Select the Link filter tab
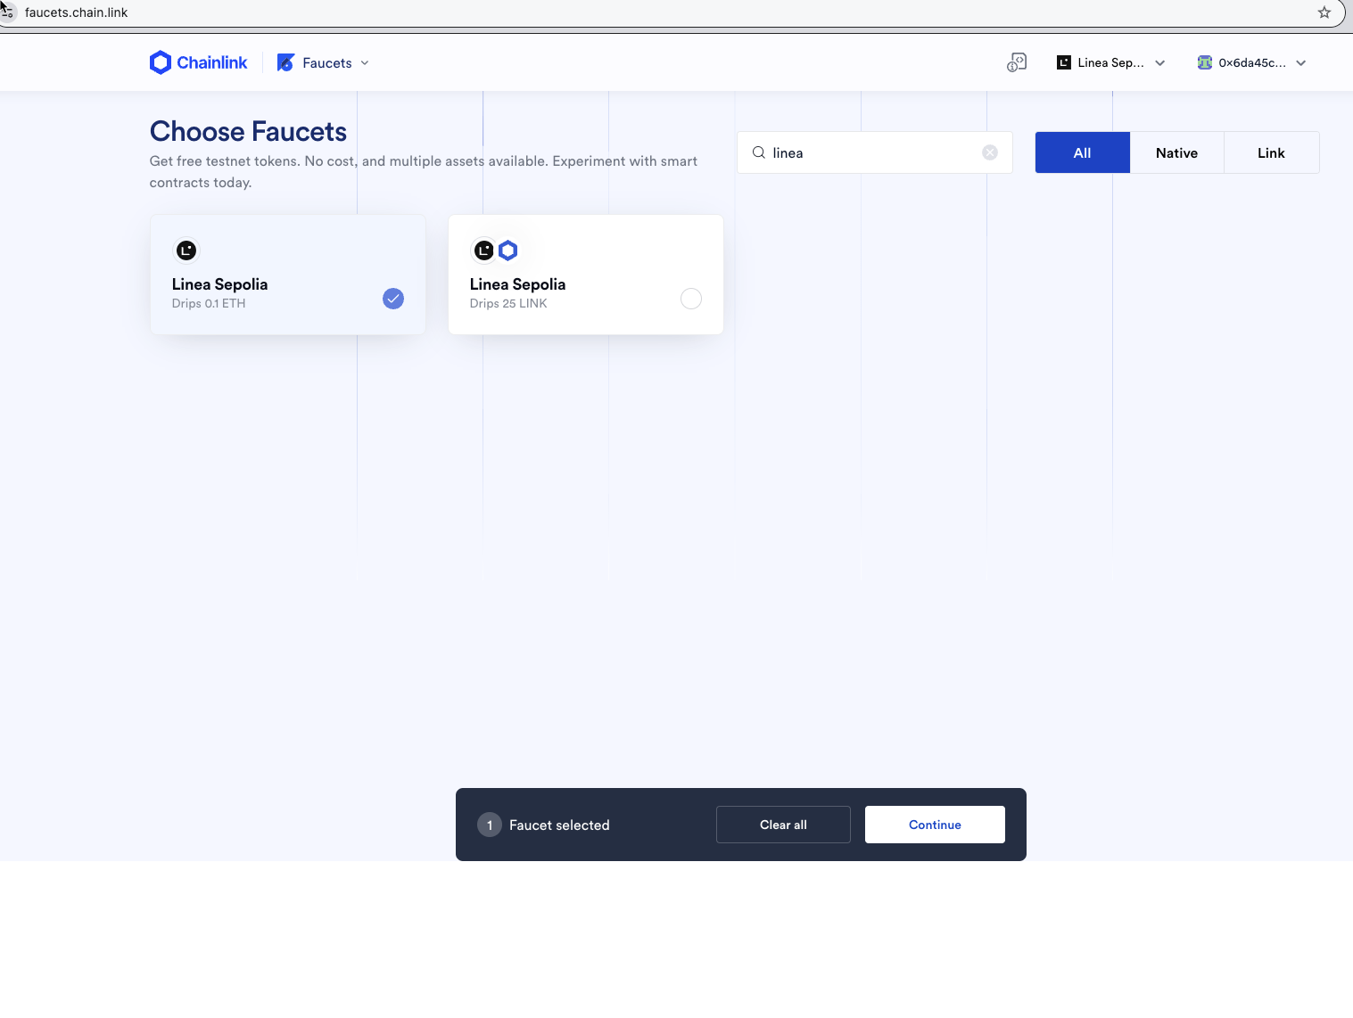Image resolution: width=1353 pixels, height=1018 pixels. tap(1271, 152)
